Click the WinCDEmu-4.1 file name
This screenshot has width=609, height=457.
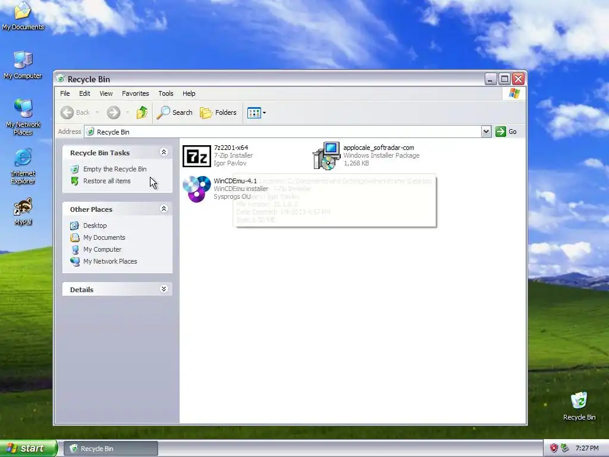pos(235,181)
